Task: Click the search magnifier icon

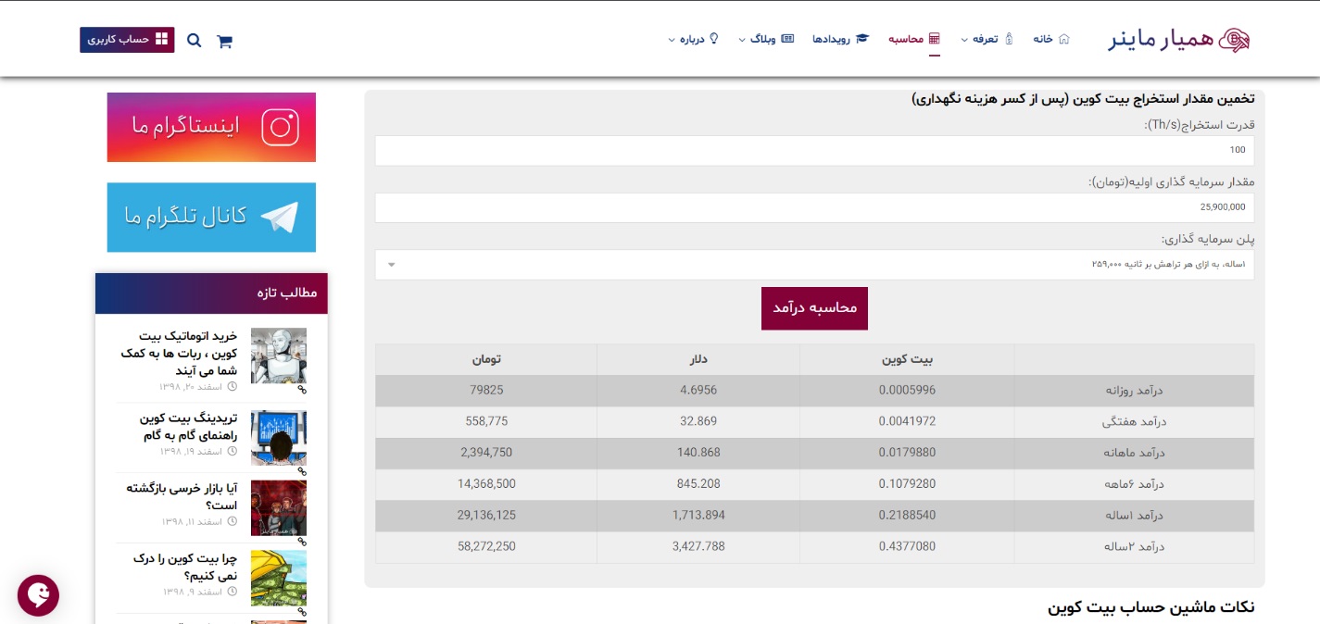Action: pos(194,40)
